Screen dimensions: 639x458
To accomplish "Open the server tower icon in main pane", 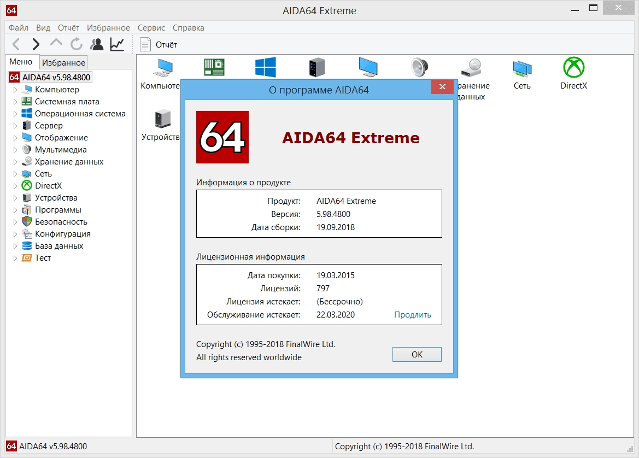I will 316,67.
